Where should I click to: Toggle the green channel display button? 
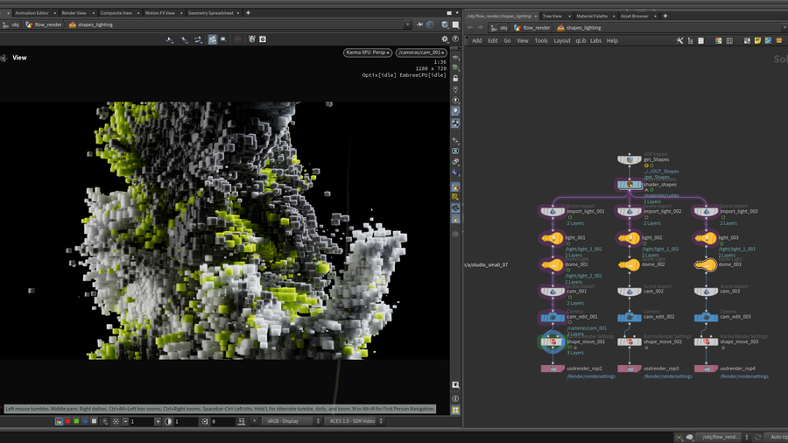click(76, 421)
